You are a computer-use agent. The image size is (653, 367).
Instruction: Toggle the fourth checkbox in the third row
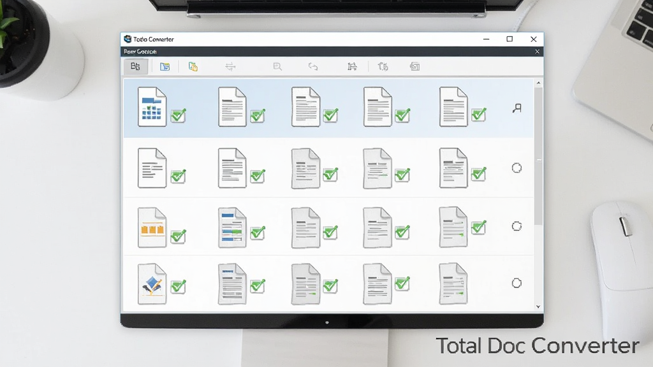pyautogui.click(x=402, y=232)
